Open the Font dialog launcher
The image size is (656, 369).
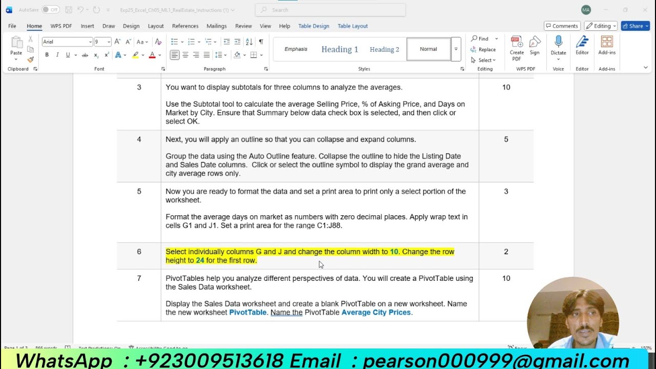[163, 69]
